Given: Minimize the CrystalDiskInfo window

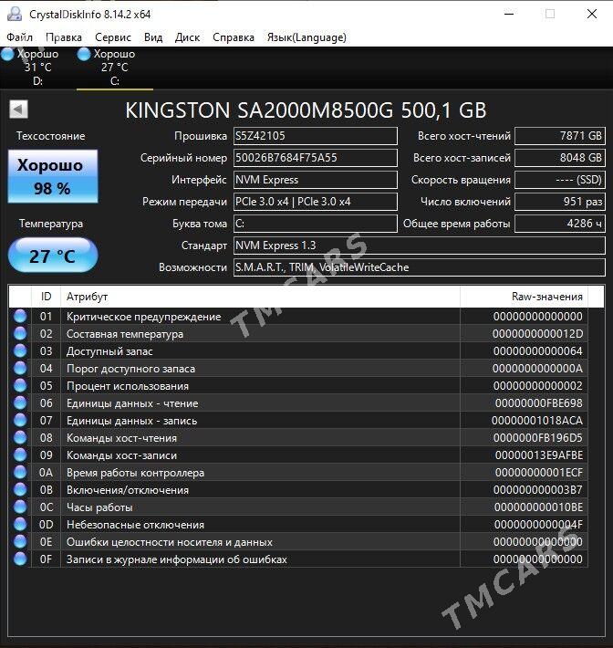Looking at the screenshot, I should tap(509, 14).
